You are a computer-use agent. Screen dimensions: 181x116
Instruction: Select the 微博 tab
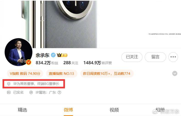pyautogui.click(x=68, y=110)
